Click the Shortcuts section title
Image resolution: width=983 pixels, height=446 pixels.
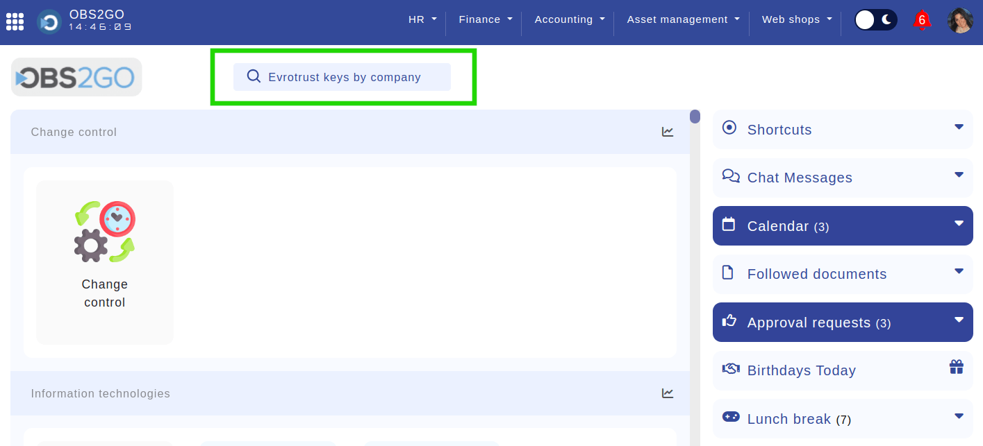(x=779, y=130)
